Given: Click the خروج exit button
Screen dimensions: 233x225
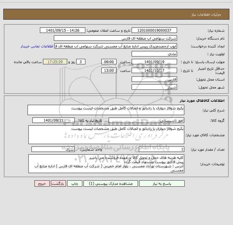Looking at the screenshot, I should (42, 184).
